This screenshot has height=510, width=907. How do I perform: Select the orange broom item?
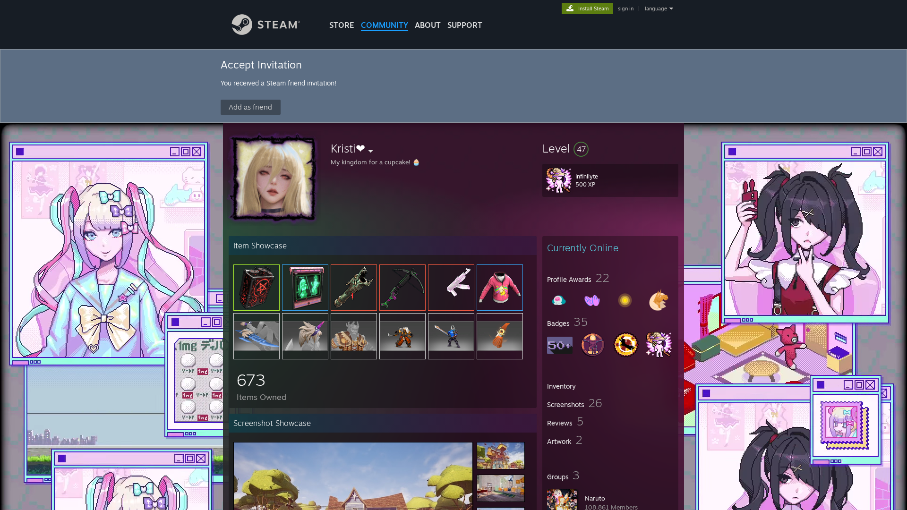click(x=500, y=336)
